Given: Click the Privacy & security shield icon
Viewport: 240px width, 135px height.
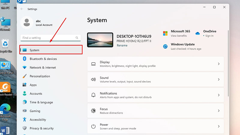Looking at the screenshot, I should point(25,128).
